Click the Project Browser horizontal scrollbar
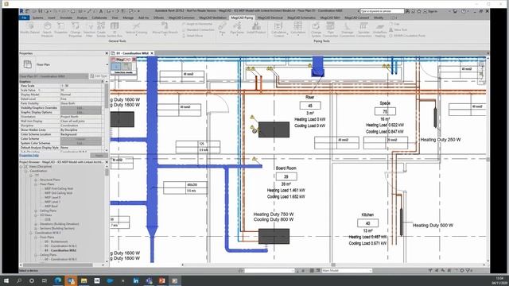Image resolution: width=509 pixels, height=286 pixels. point(58,265)
